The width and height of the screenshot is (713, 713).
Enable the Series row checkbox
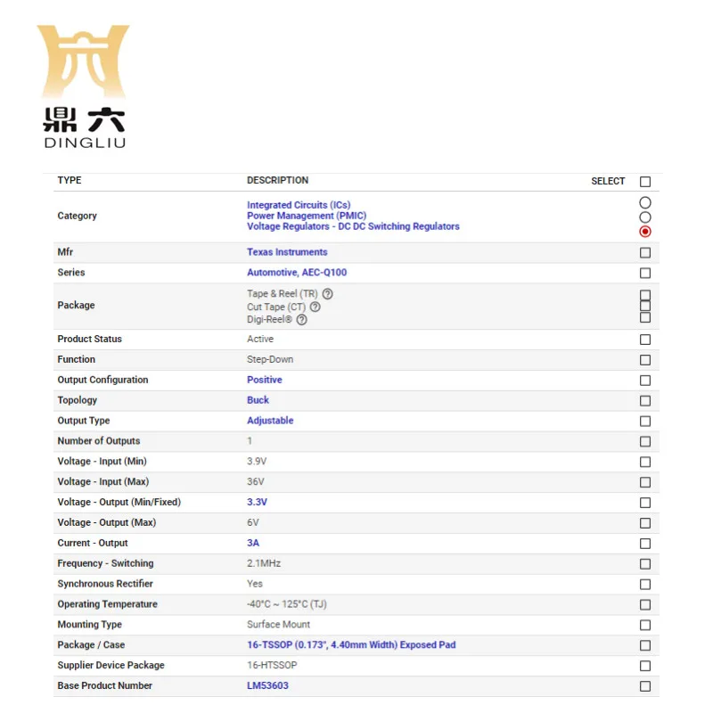(644, 273)
